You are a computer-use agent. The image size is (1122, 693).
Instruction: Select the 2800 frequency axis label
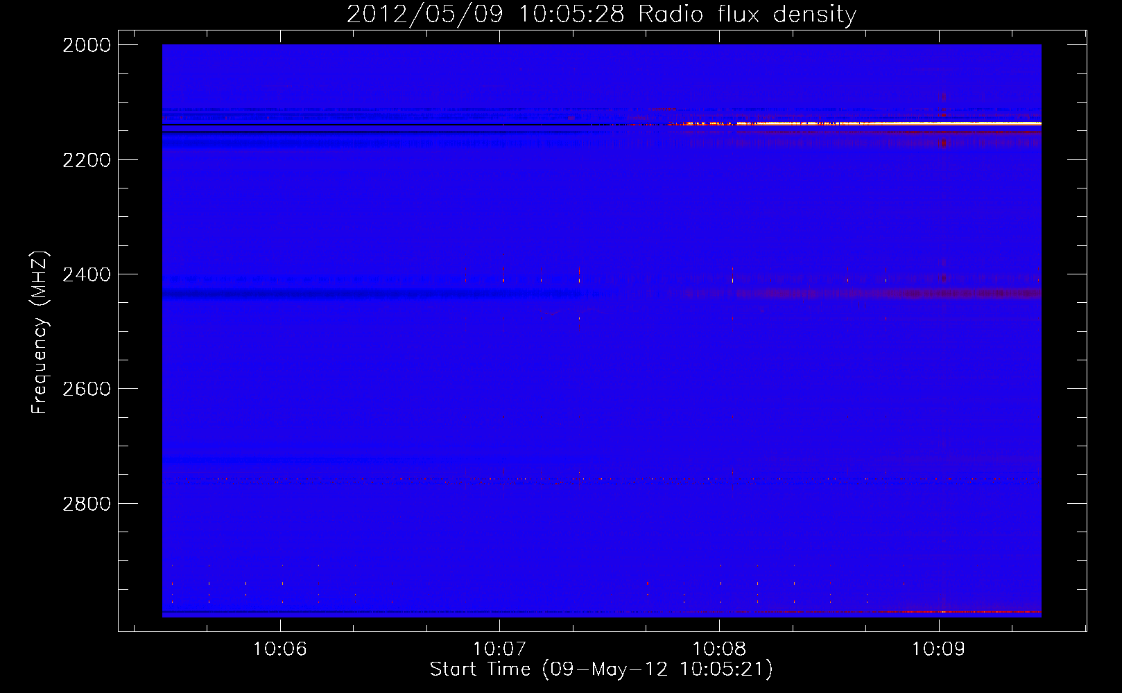[x=87, y=504]
